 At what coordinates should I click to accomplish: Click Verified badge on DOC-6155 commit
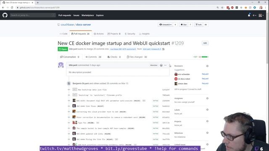(x=156, y=101)
